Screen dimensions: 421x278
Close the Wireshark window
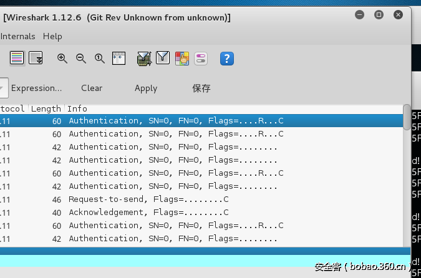[398, 14]
